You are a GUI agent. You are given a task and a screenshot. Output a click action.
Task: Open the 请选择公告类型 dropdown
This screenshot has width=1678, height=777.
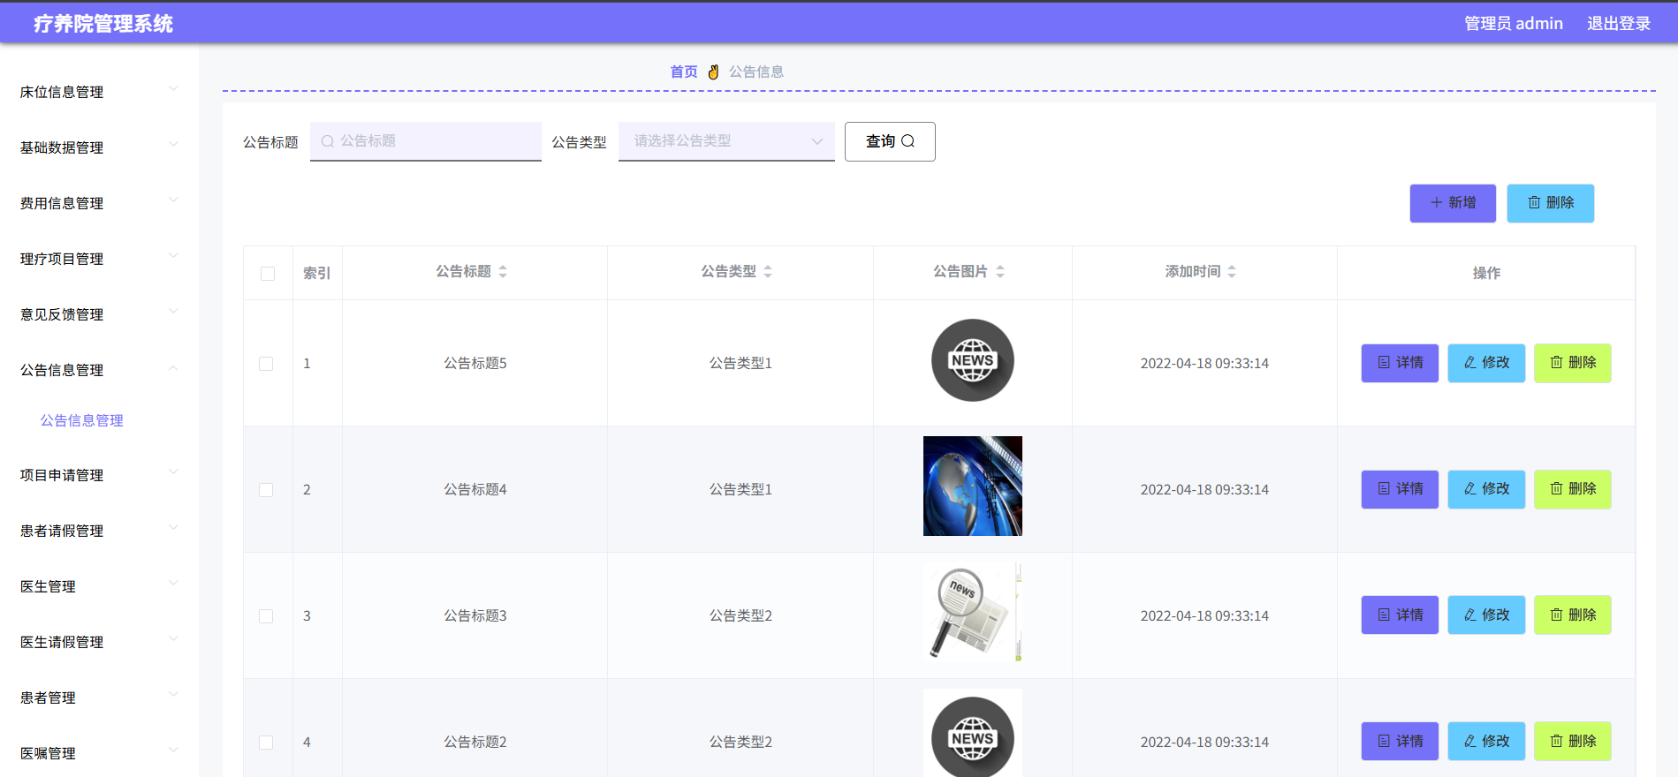(x=726, y=141)
